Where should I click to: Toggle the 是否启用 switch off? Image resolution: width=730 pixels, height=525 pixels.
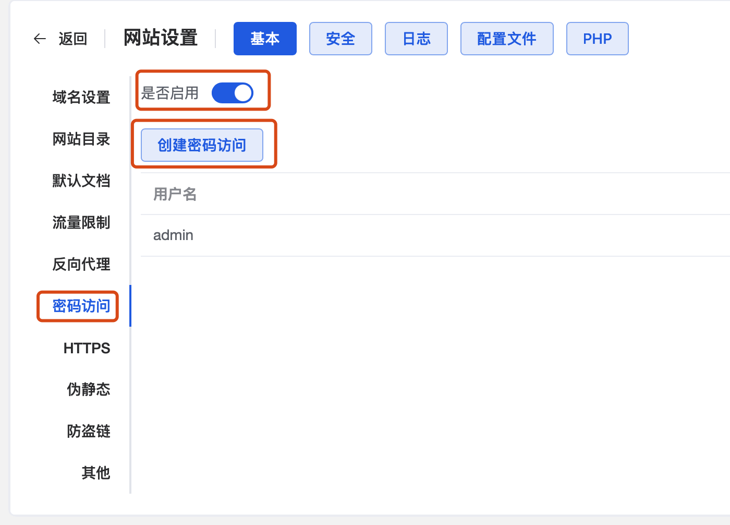click(x=233, y=92)
